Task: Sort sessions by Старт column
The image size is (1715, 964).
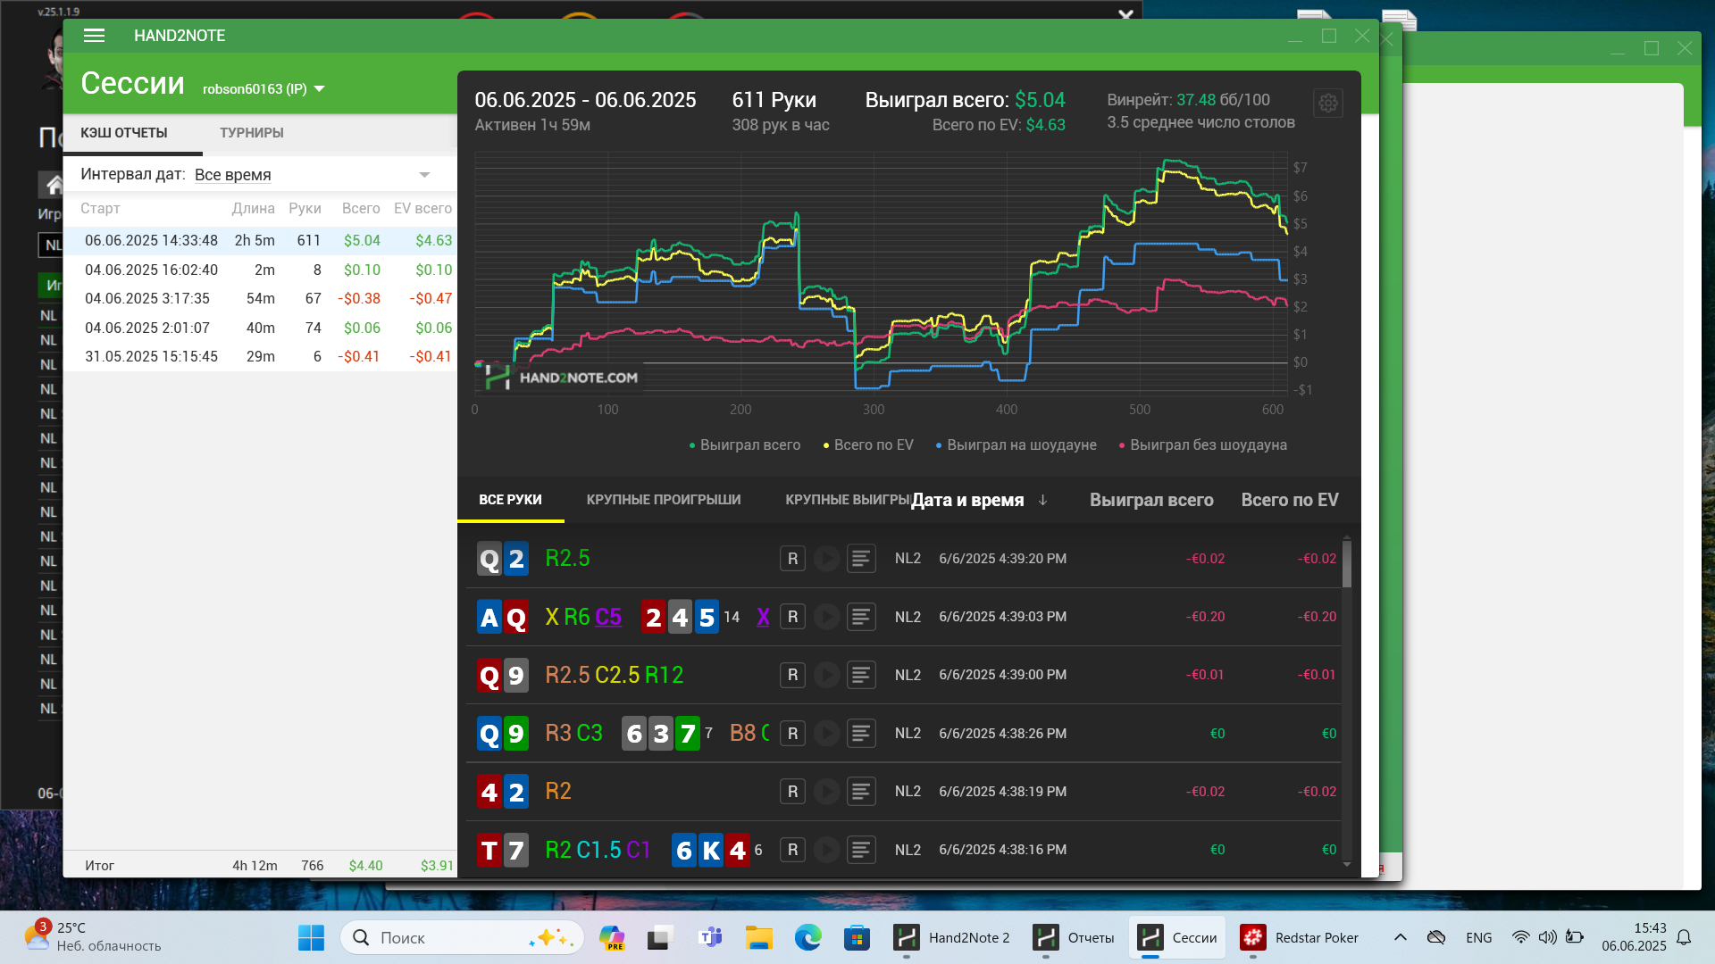Action: pyautogui.click(x=100, y=208)
